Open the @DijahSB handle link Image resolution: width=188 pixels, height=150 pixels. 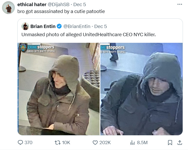click(x=58, y=5)
